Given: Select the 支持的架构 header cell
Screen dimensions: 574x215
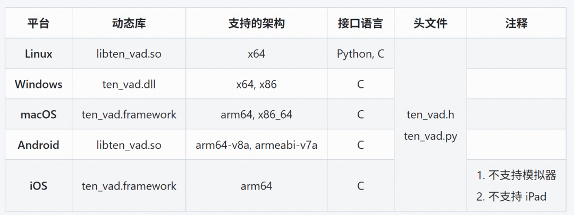Looking at the screenshot, I should tap(256, 23).
